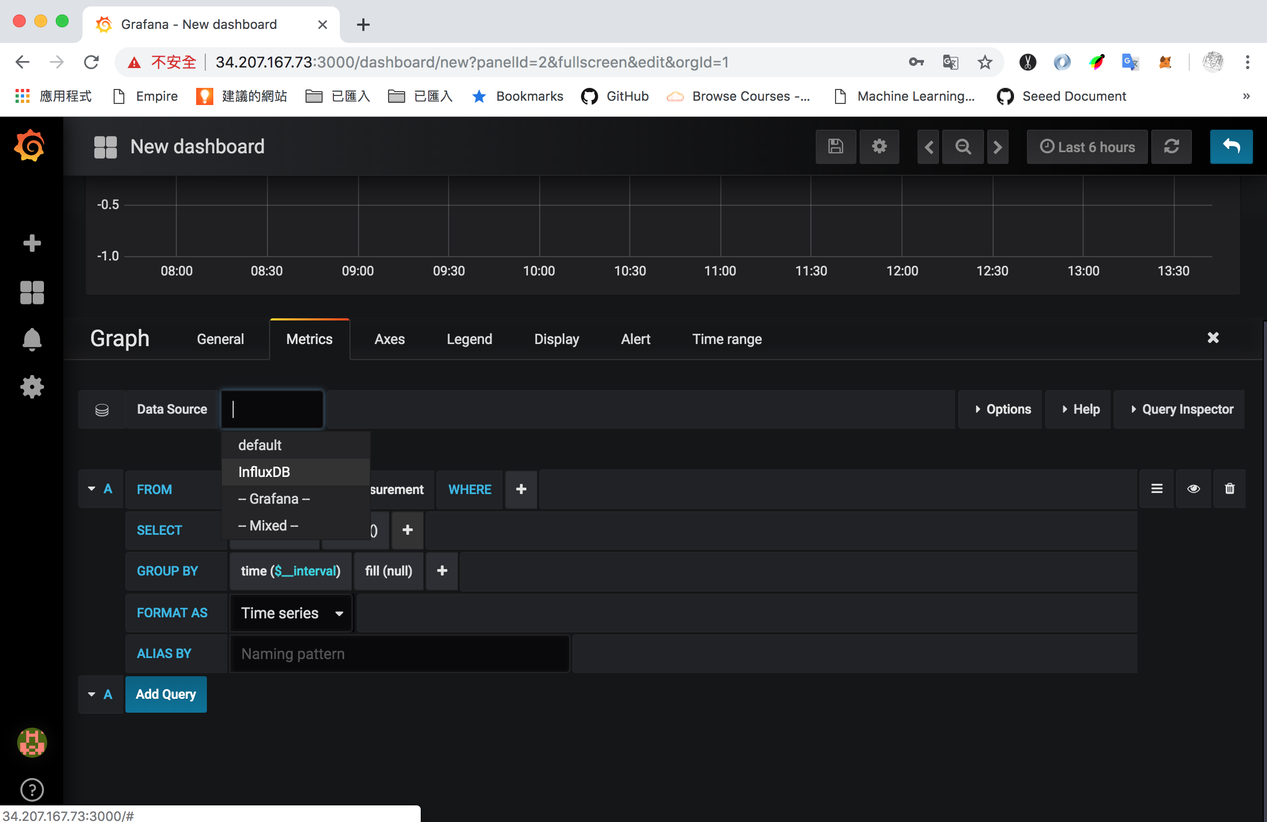Zoom out the time range
The width and height of the screenshot is (1267, 822).
click(963, 146)
